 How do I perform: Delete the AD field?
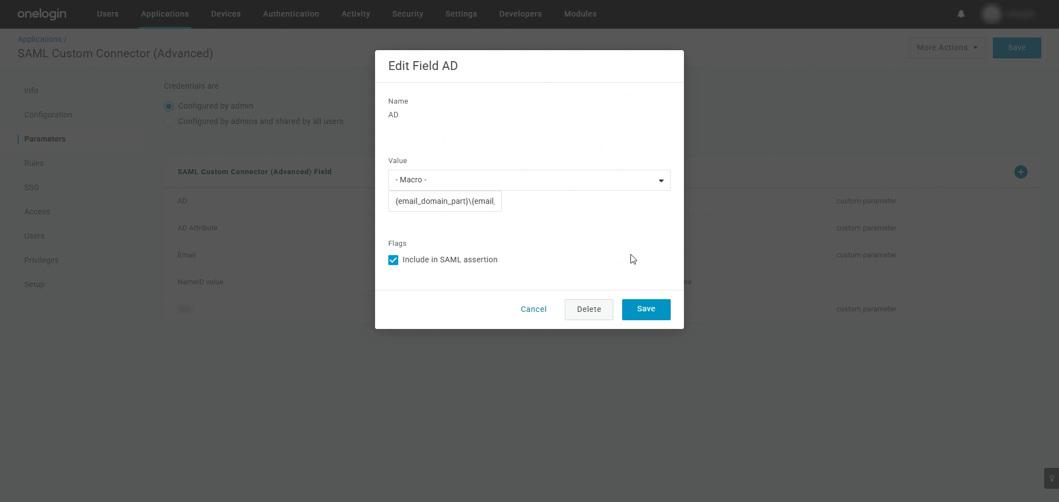[x=589, y=309]
